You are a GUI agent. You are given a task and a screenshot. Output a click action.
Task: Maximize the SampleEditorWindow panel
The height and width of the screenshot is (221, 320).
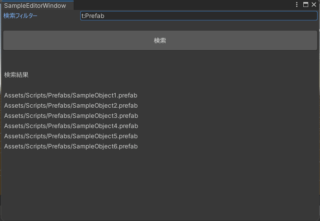pyautogui.click(x=306, y=4)
